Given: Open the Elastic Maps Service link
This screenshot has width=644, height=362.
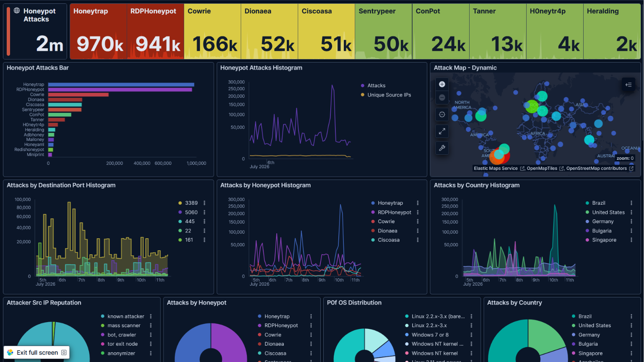Looking at the screenshot, I should tap(496, 169).
